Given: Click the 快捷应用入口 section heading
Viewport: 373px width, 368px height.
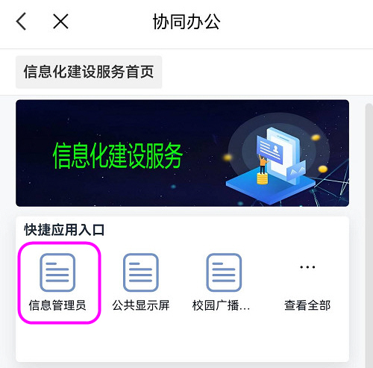Looking at the screenshot, I should pyautogui.click(x=64, y=230).
